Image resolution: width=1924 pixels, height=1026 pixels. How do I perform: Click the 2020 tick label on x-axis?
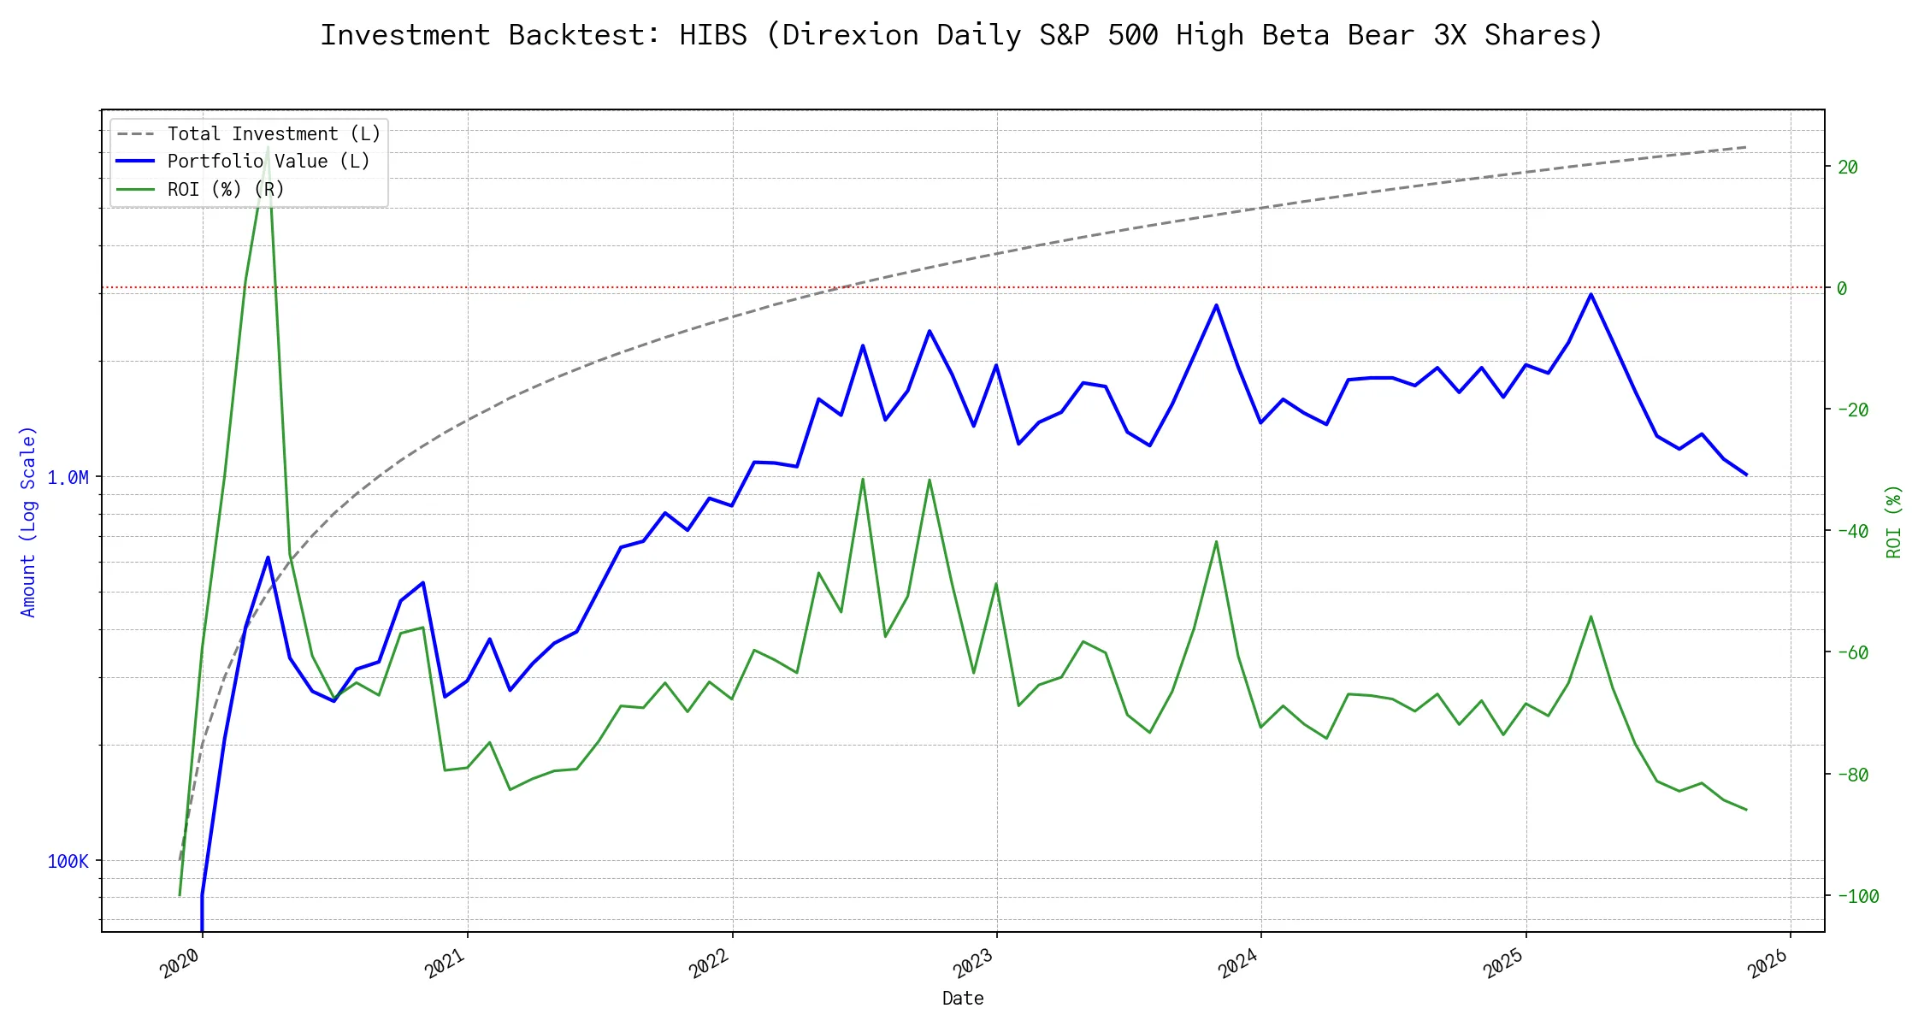pos(180,964)
